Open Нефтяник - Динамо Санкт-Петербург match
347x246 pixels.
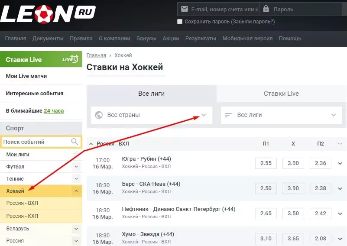coord(178,209)
